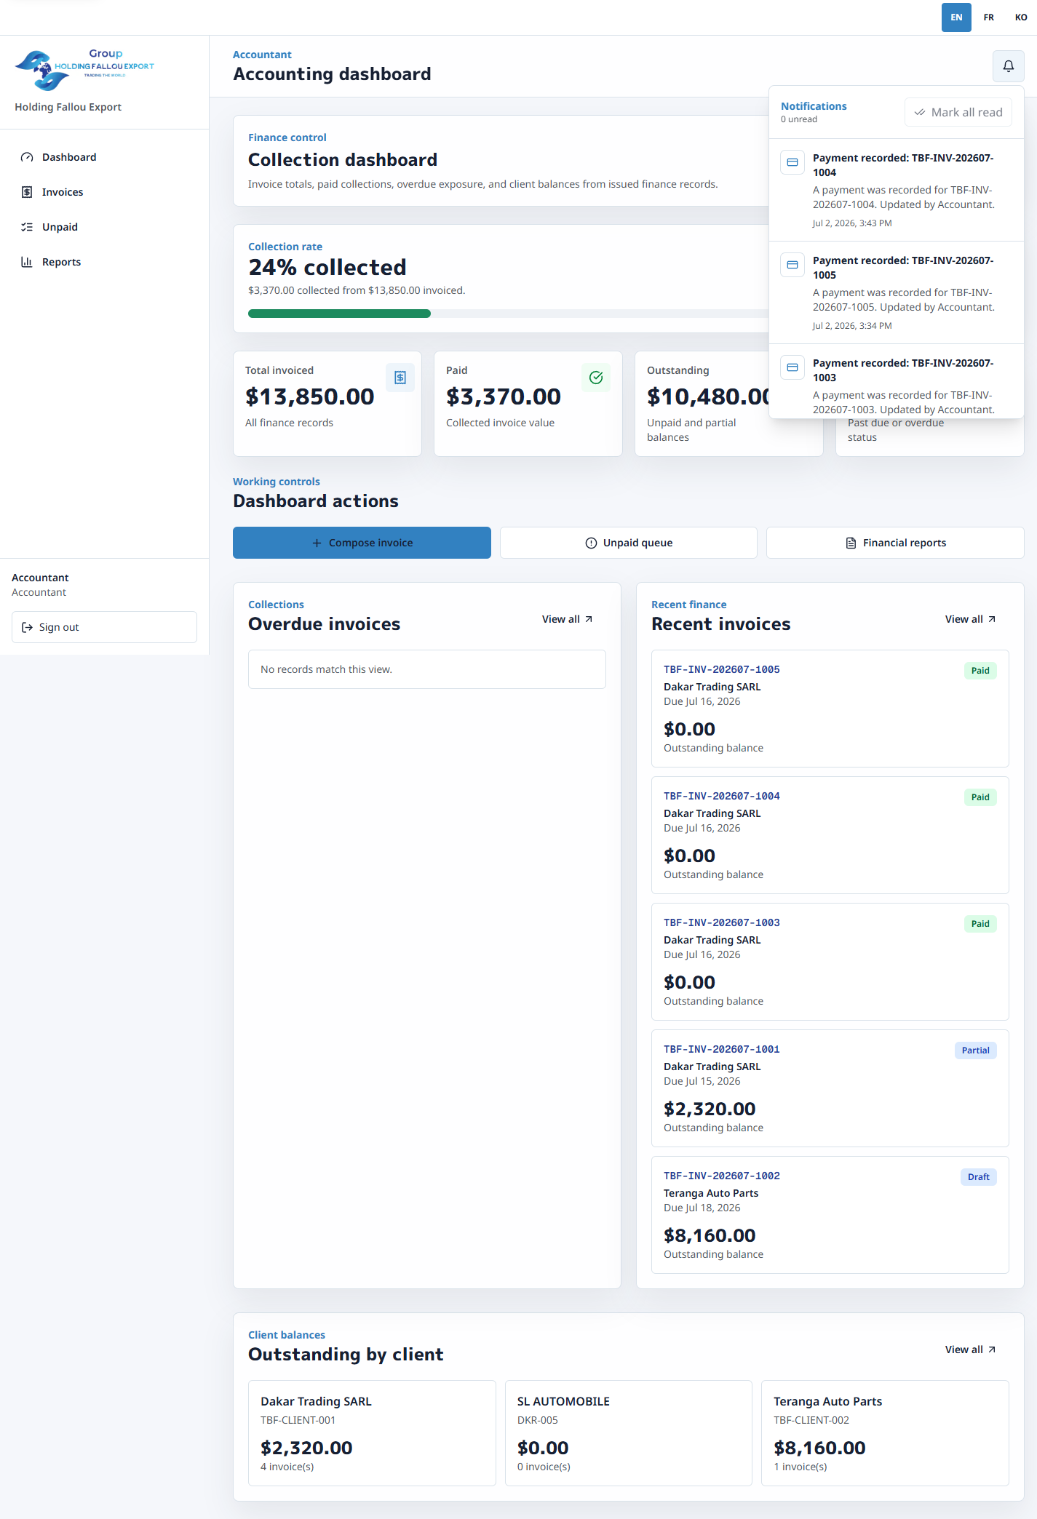Open Dashboard in the sidebar
This screenshot has width=1037, height=1519.
point(105,157)
